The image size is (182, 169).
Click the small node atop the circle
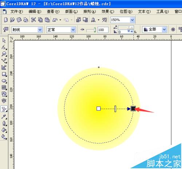[99, 67]
